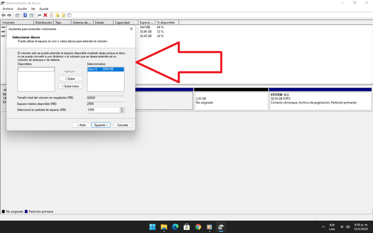Click the Forward arrow toolbar icon
The image size is (373, 233).
tap(9, 15)
